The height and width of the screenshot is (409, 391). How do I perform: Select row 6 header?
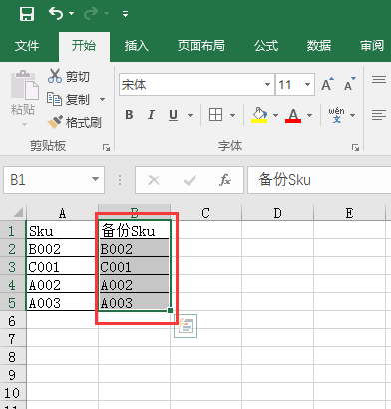tap(13, 321)
